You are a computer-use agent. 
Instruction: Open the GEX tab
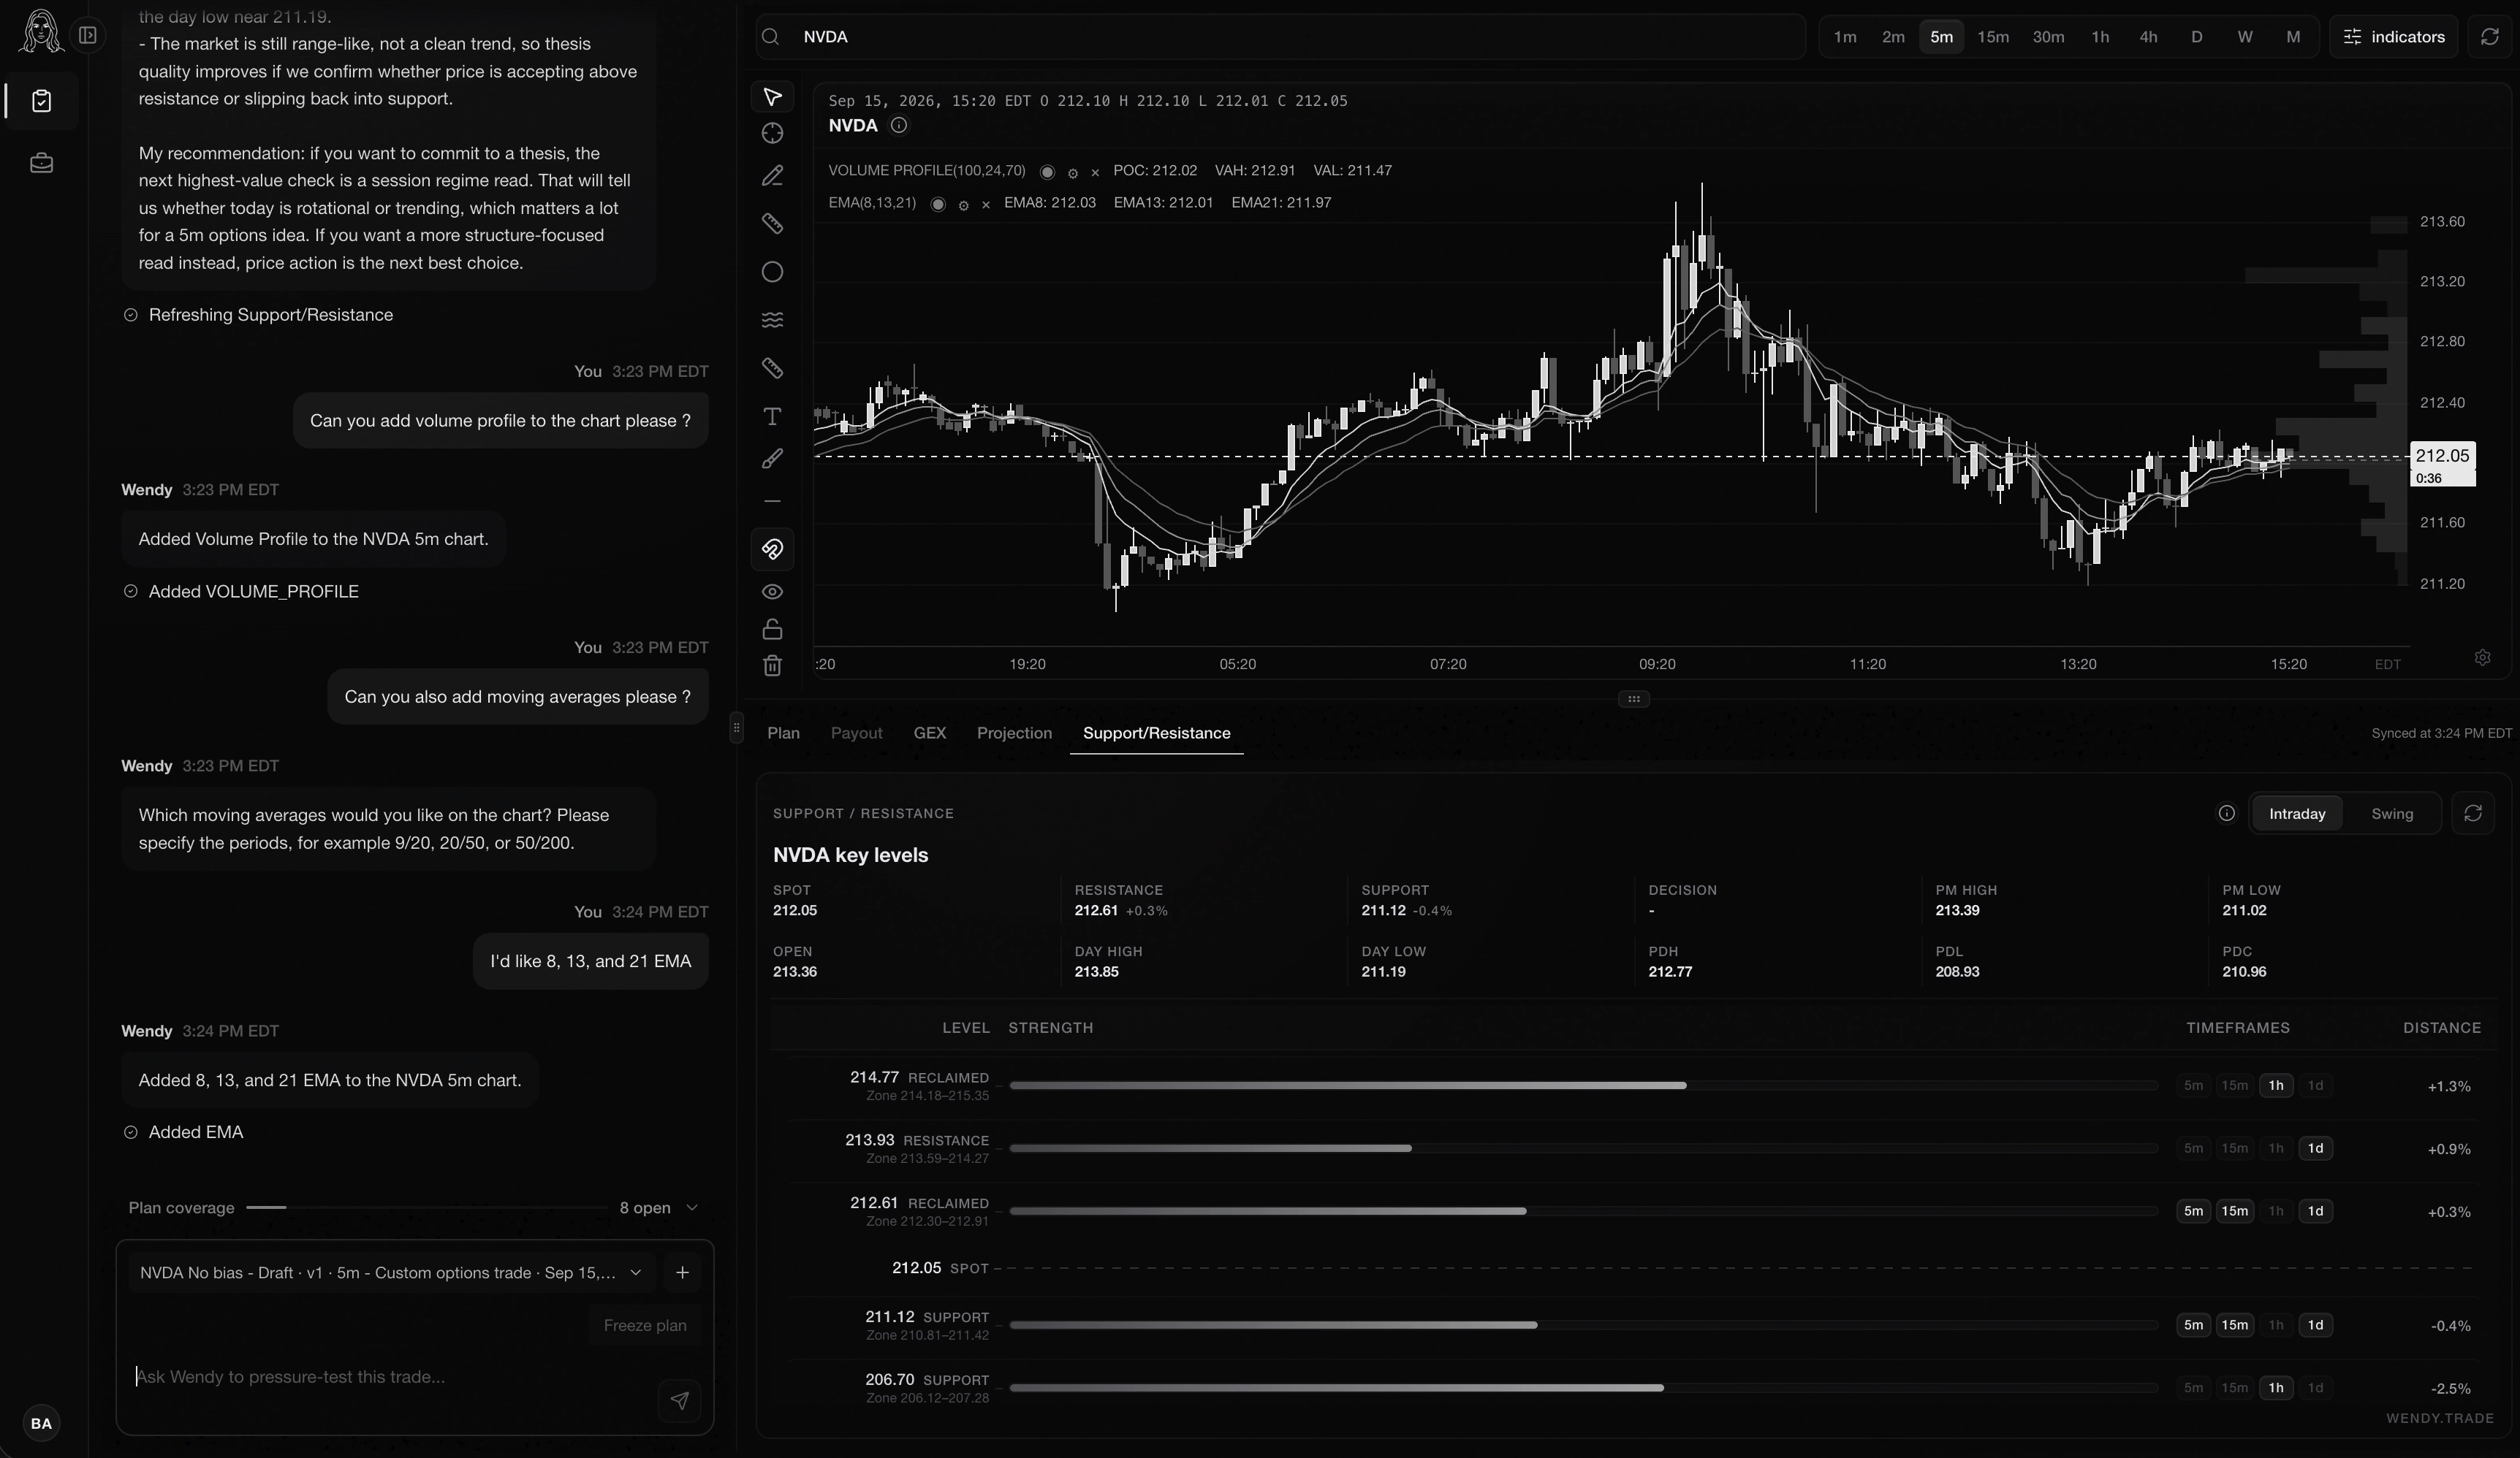click(929, 733)
